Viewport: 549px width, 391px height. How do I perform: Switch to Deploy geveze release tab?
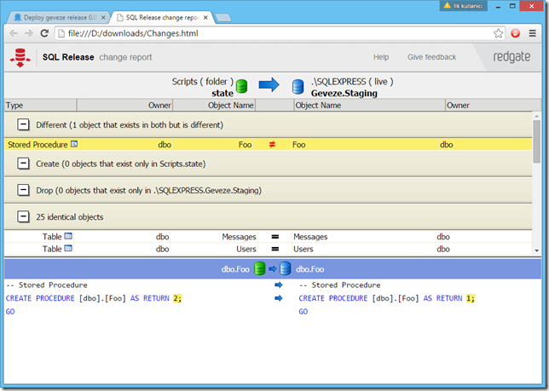click(x=56, y=18)
